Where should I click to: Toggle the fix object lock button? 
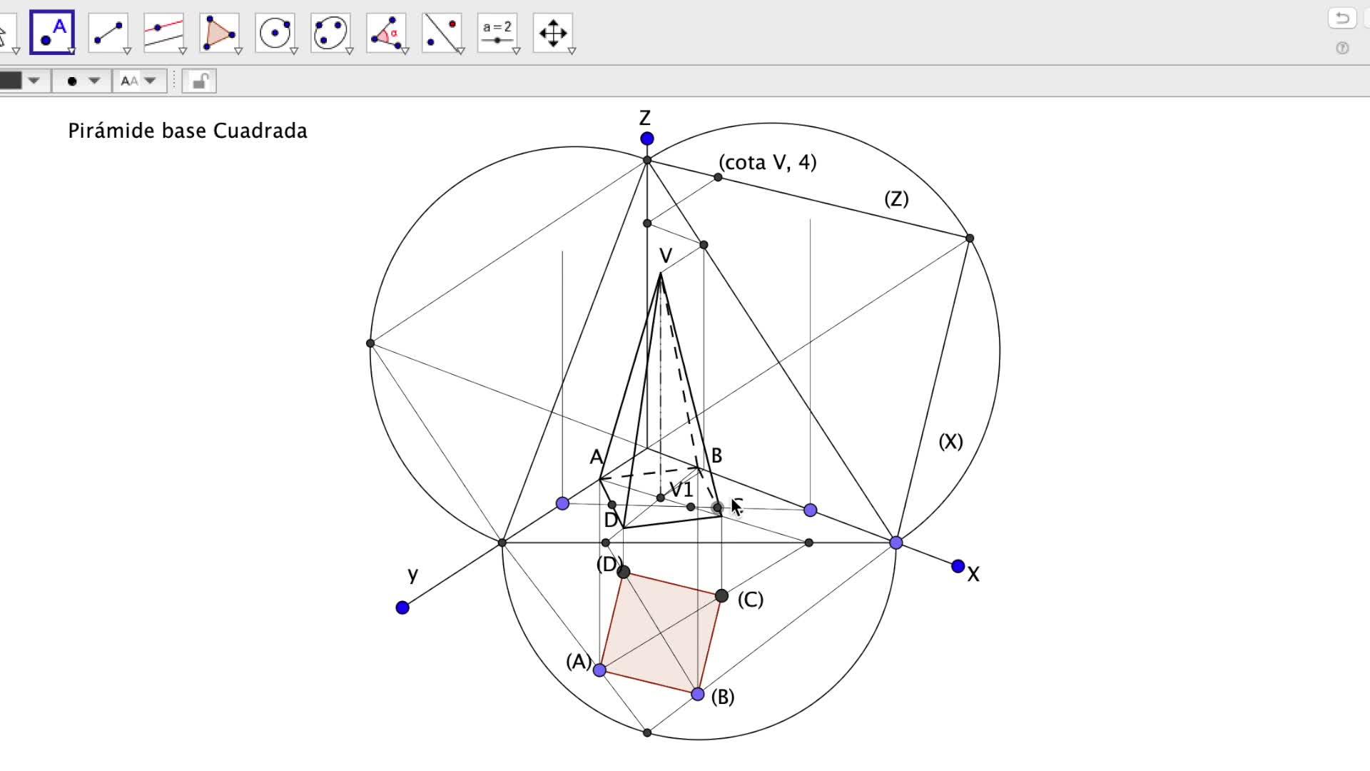click(x=199, y=81)
